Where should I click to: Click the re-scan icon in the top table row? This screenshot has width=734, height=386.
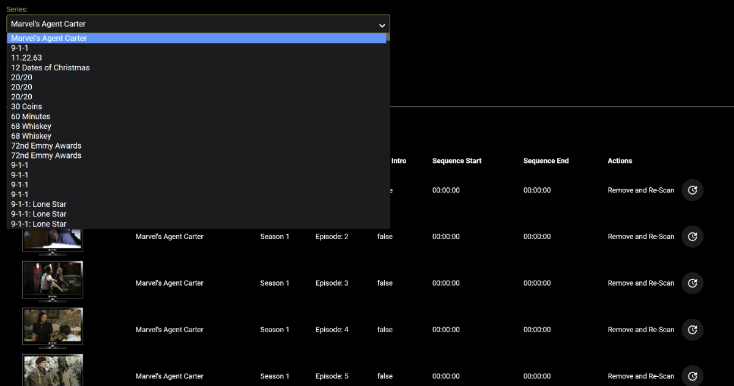[x=692, y=190]
